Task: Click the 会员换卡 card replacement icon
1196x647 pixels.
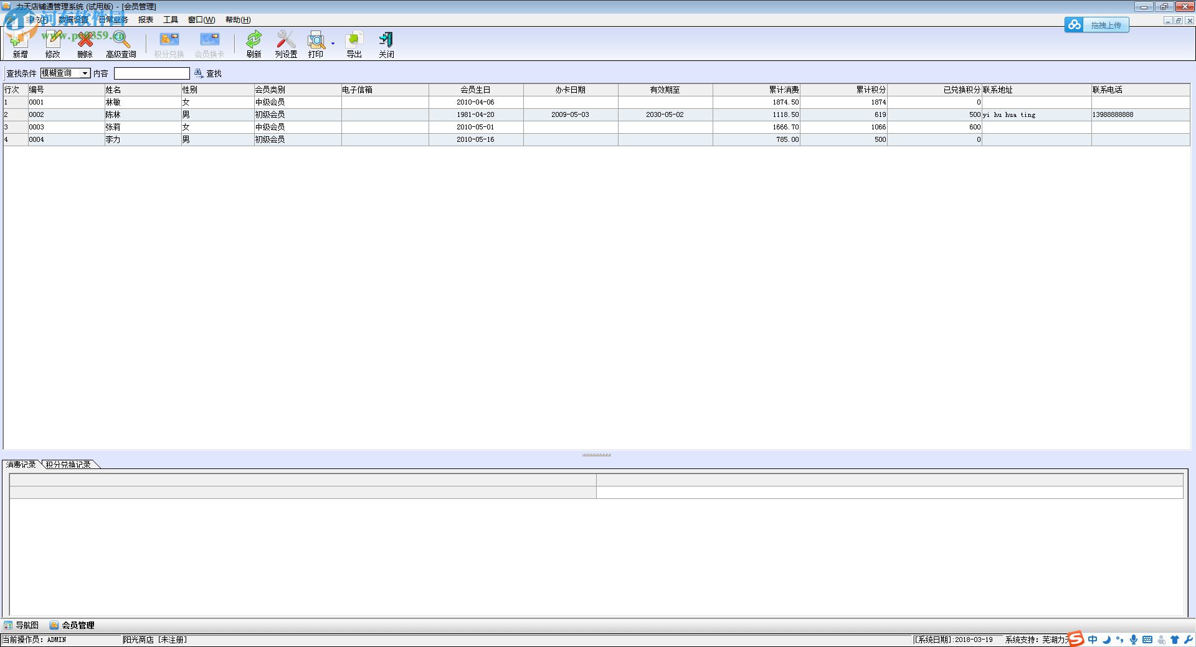Action: click(209, 44)
